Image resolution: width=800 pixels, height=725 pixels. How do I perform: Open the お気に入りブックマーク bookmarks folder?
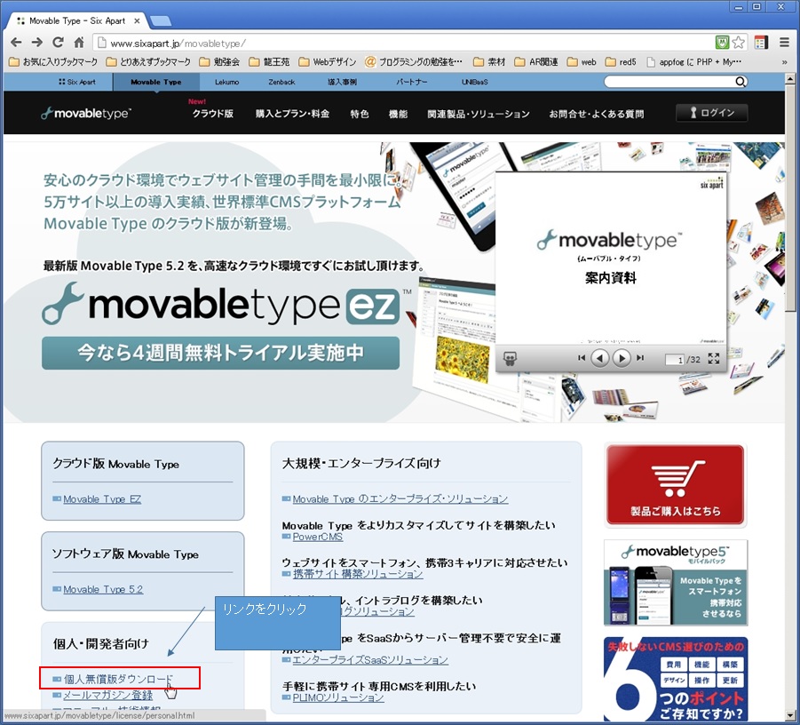point(53,62)
